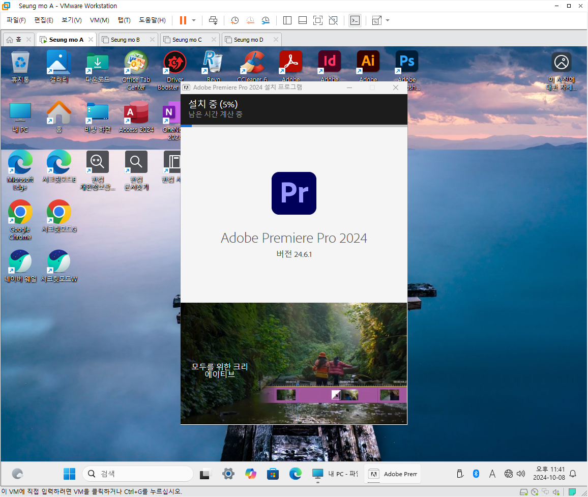Toggle the console view button
The image size is (588, 497).
point(355,20)
